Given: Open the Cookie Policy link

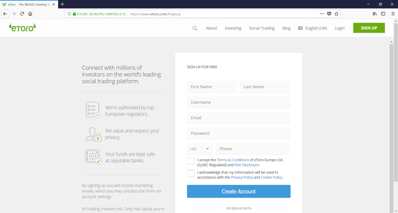Looking at the screenshot, I should 272,177.
